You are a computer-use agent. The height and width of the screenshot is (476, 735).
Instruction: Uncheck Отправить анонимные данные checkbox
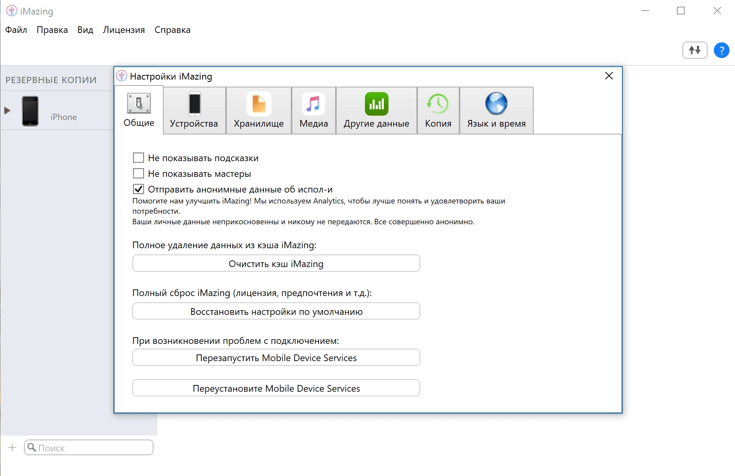[139, 189]
